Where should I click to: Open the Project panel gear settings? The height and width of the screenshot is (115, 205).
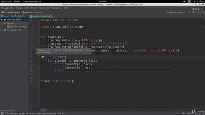[22, 16]
